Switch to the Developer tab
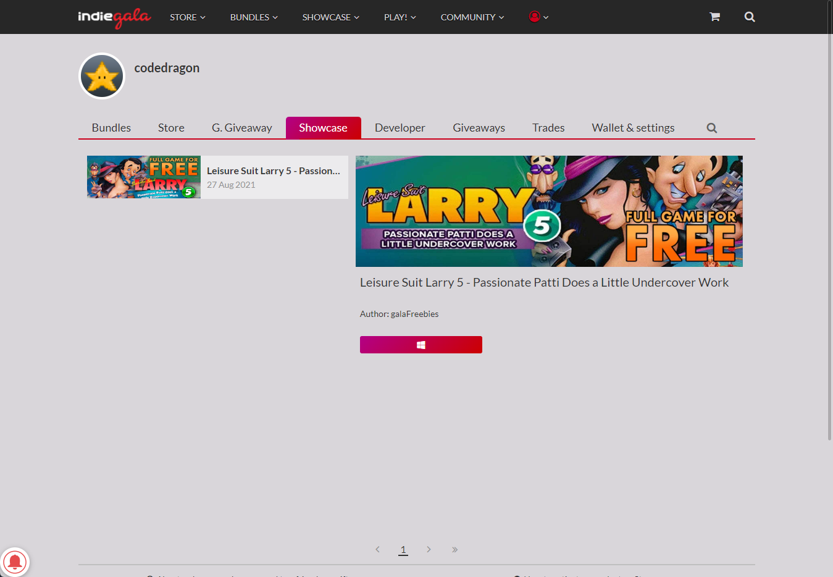Screen dimensions: 833x577 [x=400, y=128]
